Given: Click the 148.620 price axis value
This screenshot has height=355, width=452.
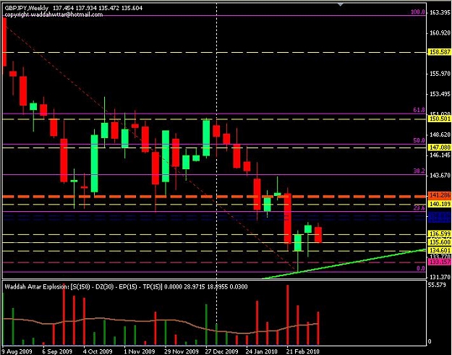Looking at the screenshot, I should (x=440, y=135).
